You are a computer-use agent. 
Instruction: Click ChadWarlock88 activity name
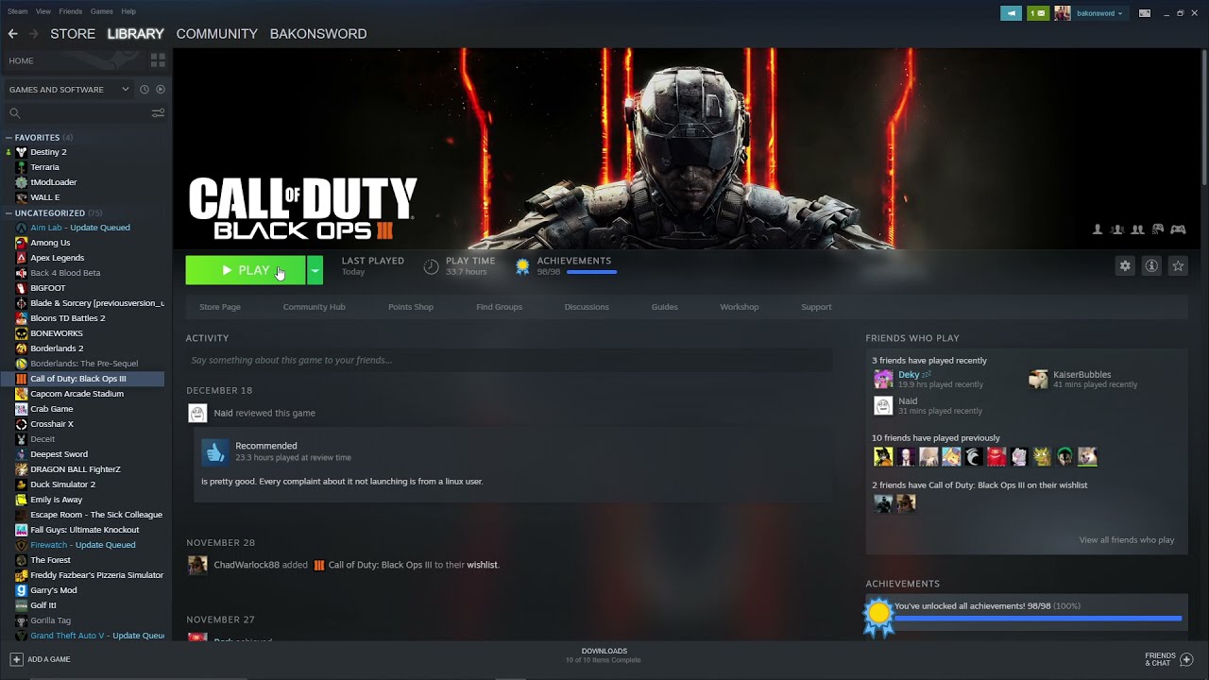tap(247, 565)
